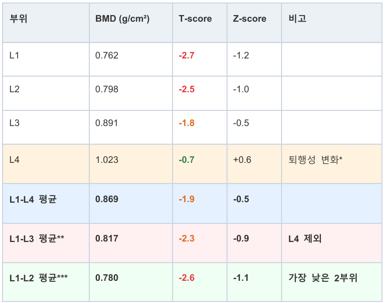Screen dimensions: 385x303
Task: Select the 비고 column header
Action: (x=297, y=19)
